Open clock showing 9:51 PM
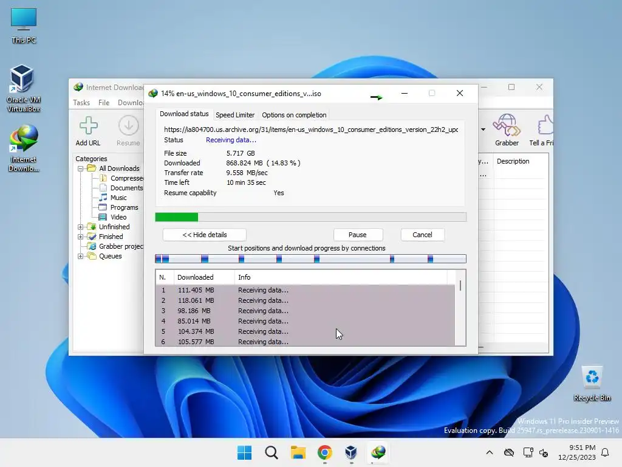This screenshot has width=622, height=467. click(577, 452)
